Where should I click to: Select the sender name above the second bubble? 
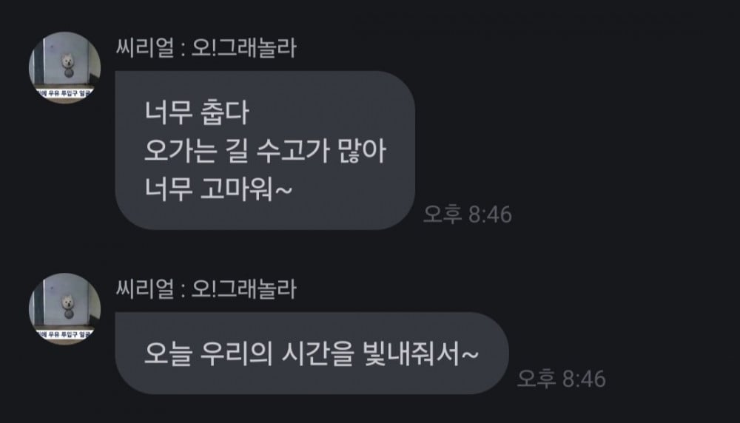(206, 289)
